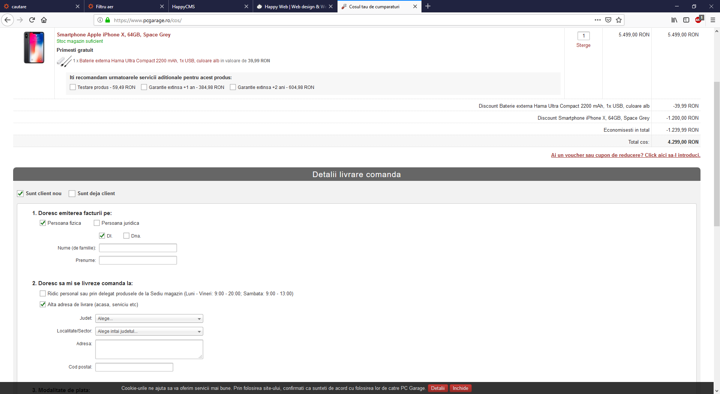Open the Firefox hamburger menu
This screenshot has width=720, height=394.
click(x=713, y=20)
